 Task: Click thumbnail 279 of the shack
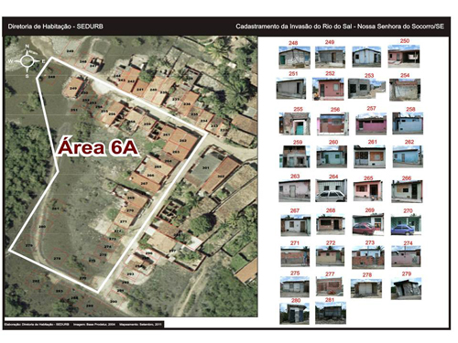pyautogui.click(x=406, y=288)
